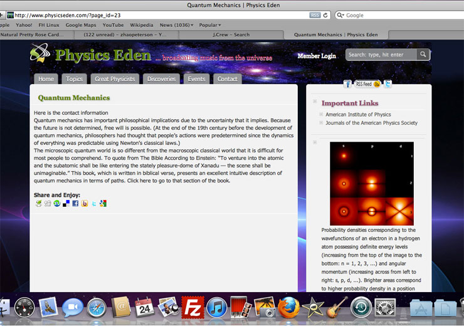Click the Member Login link

317,56
